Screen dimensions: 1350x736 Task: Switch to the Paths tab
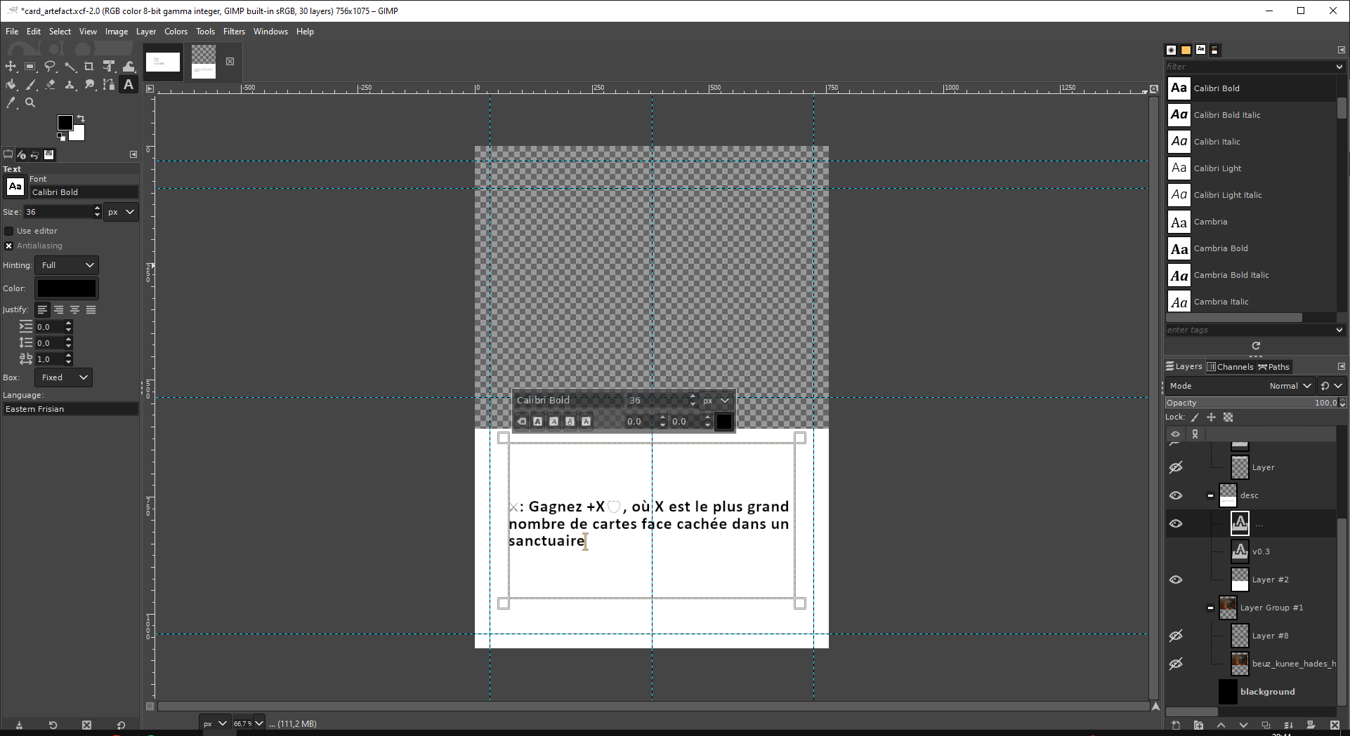pos(1273,366)
